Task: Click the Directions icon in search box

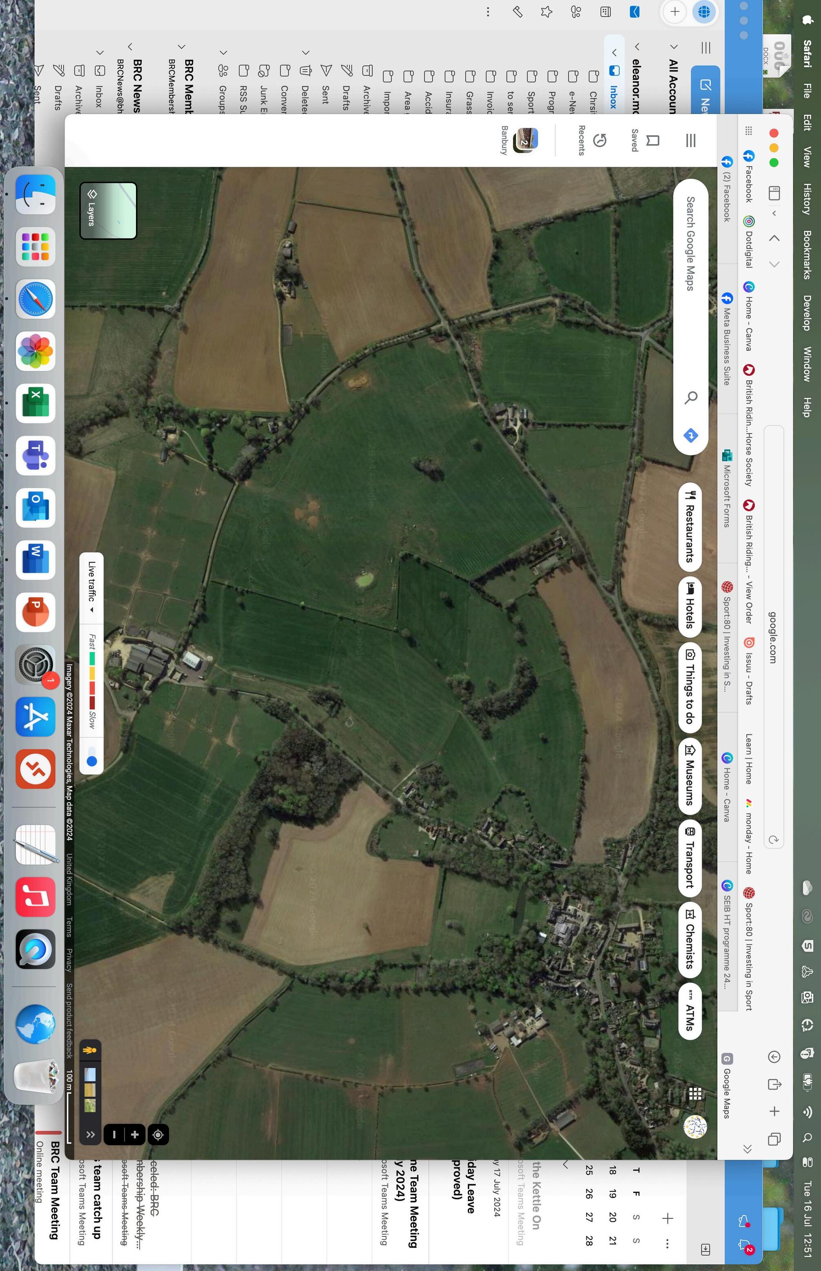Action: pyautogui.click(x=690, y=435)
